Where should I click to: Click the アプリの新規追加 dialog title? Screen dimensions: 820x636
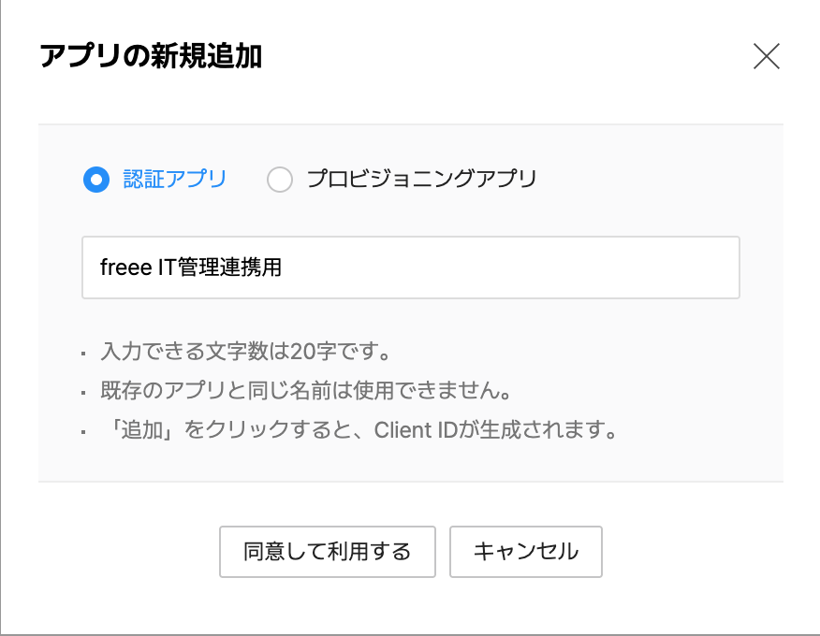click(151, 57)
